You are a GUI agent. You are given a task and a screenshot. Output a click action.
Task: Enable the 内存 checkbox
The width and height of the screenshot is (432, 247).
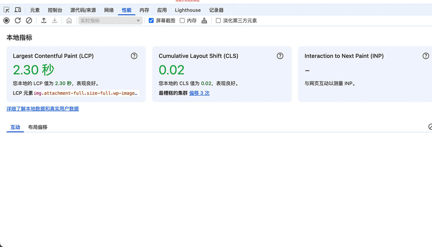[x=182, y=20]
